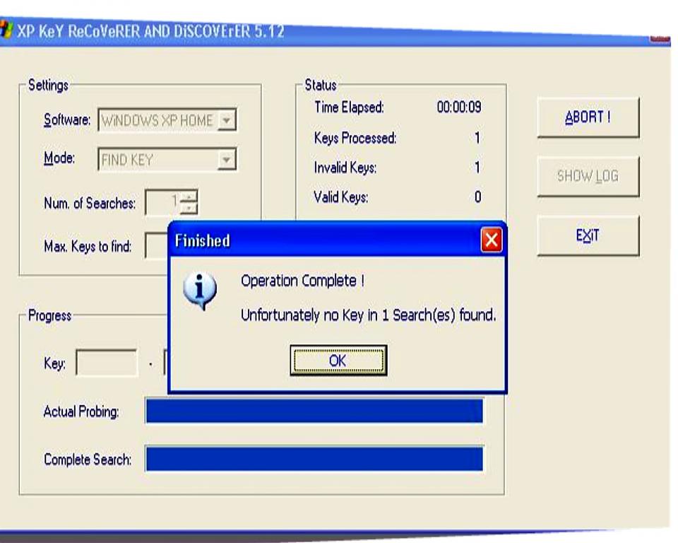Click the Num. of Searches value field
The width and height of the screenshot is (678, 543).
coord(162,202)
